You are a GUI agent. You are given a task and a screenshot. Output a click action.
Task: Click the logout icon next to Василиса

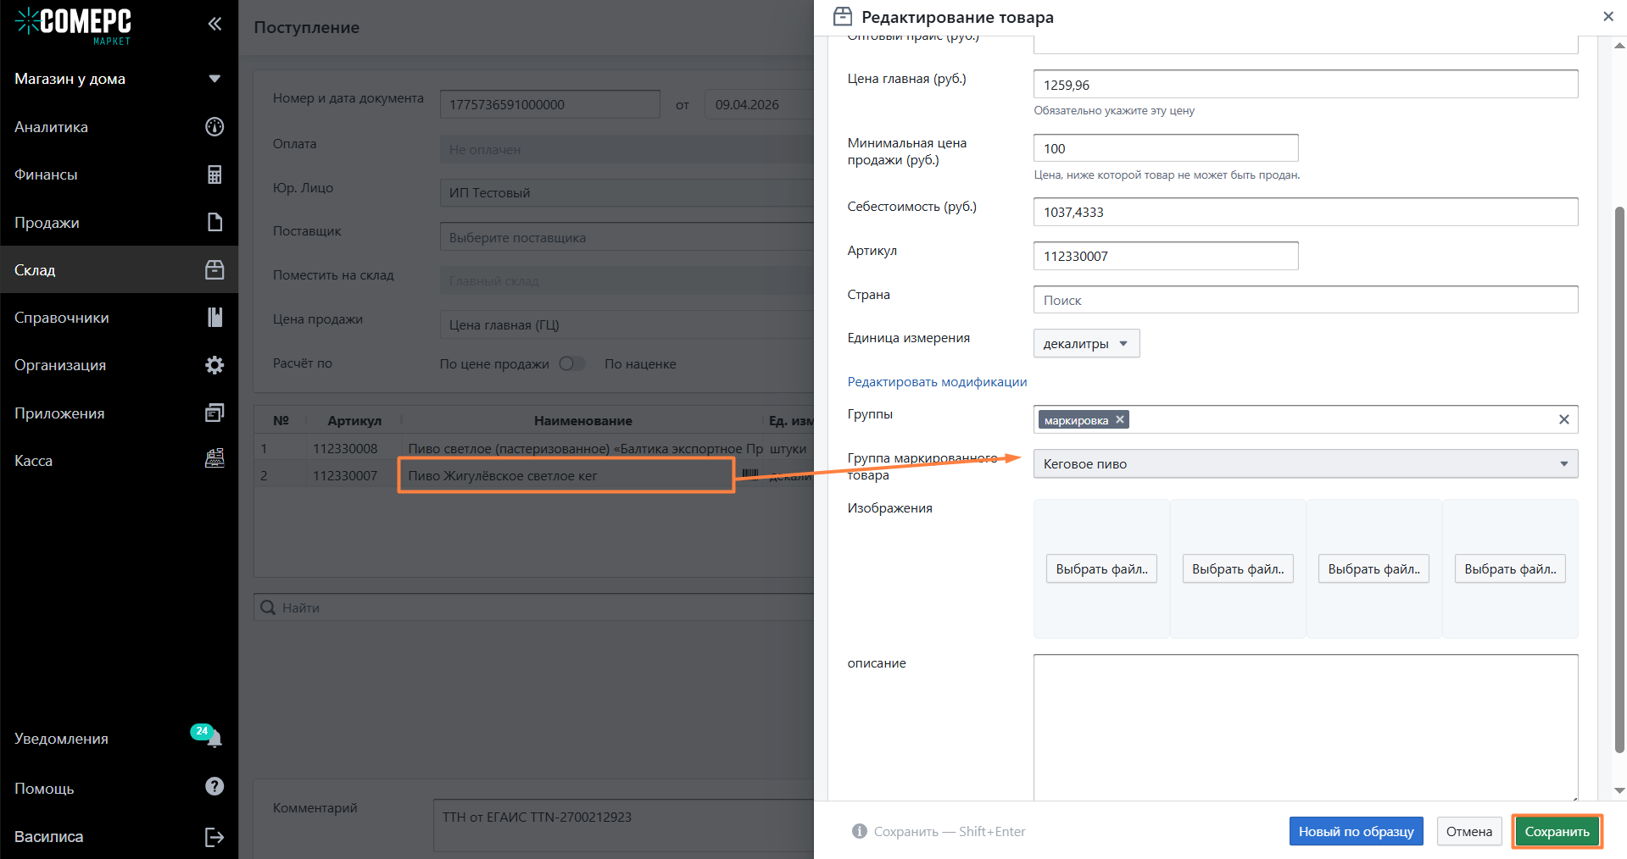215,837
